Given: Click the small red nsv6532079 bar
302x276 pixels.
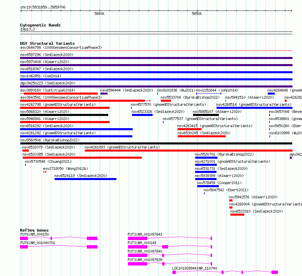Looking at the screenshot, I should pyautogui.click(x=25, y=151).
